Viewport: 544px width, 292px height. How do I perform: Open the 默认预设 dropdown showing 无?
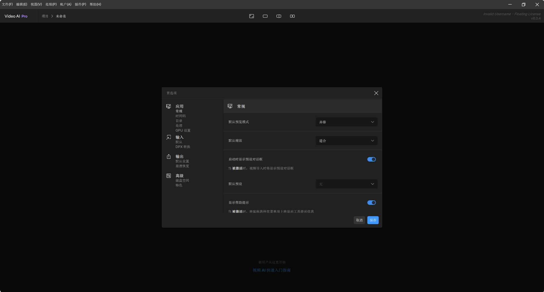tap(347, 184)
